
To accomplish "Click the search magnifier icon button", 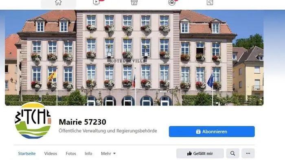I will click(x=232, y=153).
